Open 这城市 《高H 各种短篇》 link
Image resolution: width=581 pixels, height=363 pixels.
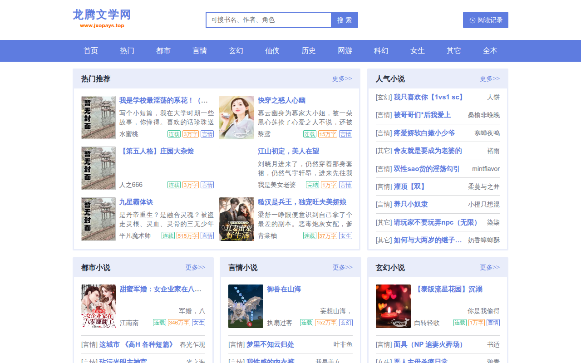click(x=138, y=344)
